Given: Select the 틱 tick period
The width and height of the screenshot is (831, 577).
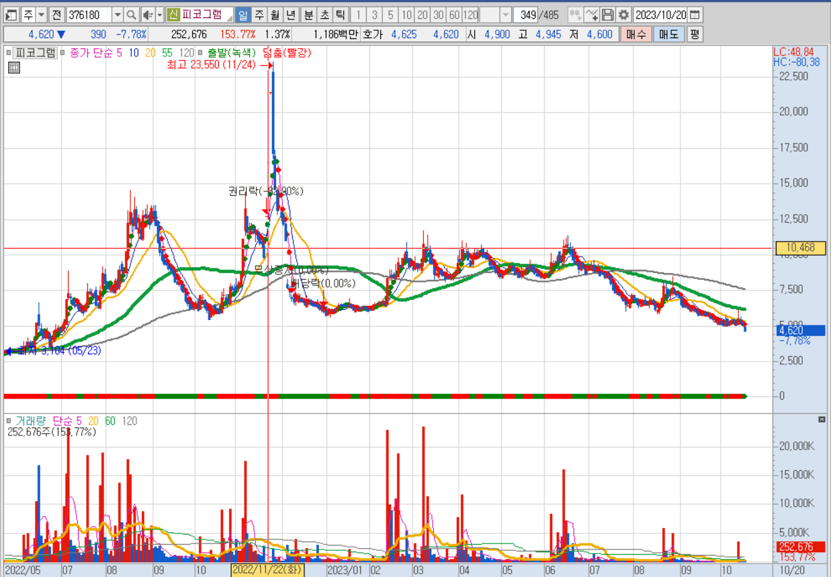Looking at the screenshot, I should pyautogui.click(x=341, y=15).
